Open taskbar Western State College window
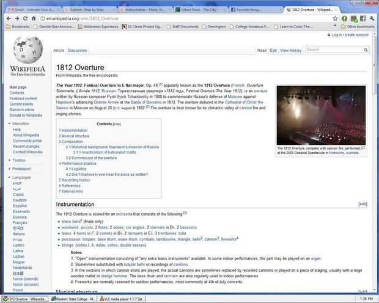Image resolution: width=379 pixels, height=303 pixels. tap(73, 299)
